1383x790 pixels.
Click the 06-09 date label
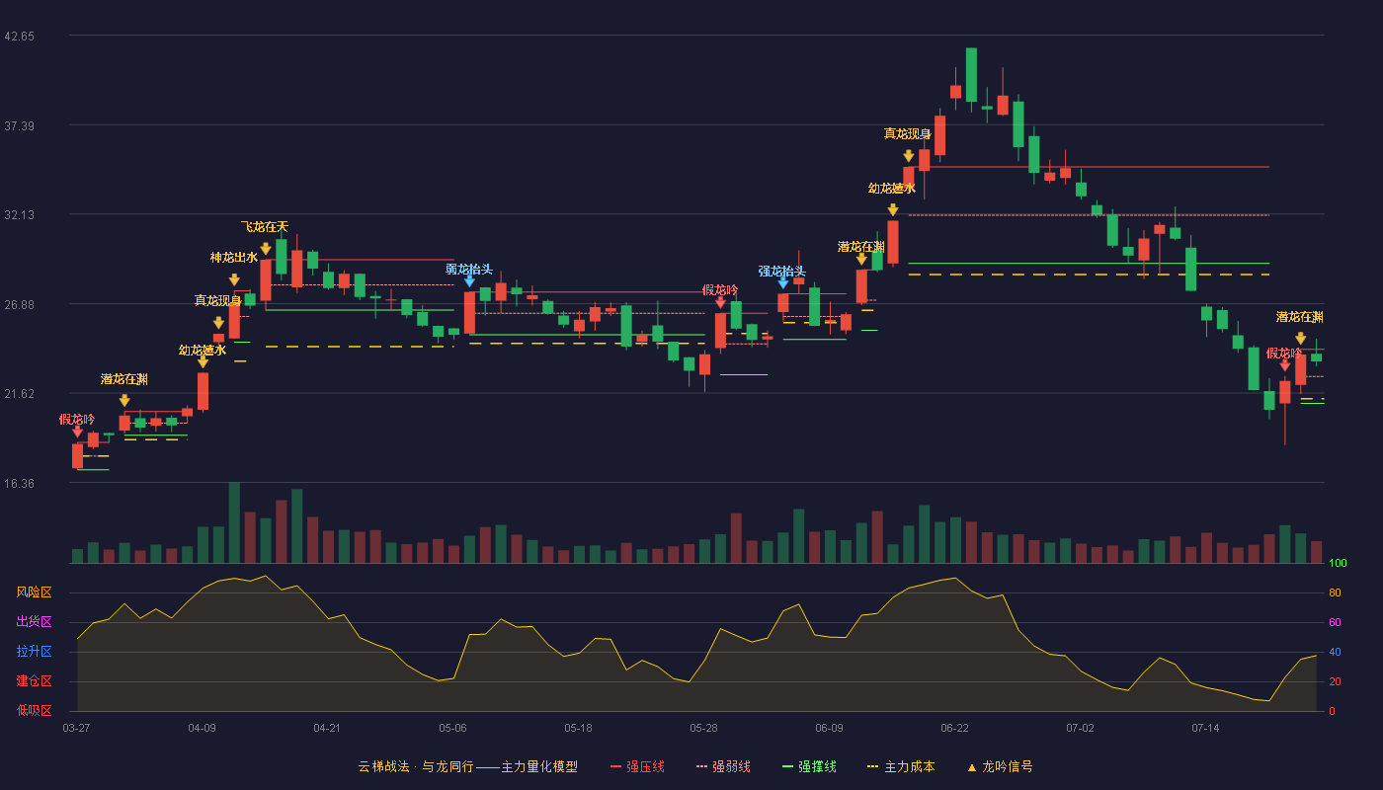(829, 728)
